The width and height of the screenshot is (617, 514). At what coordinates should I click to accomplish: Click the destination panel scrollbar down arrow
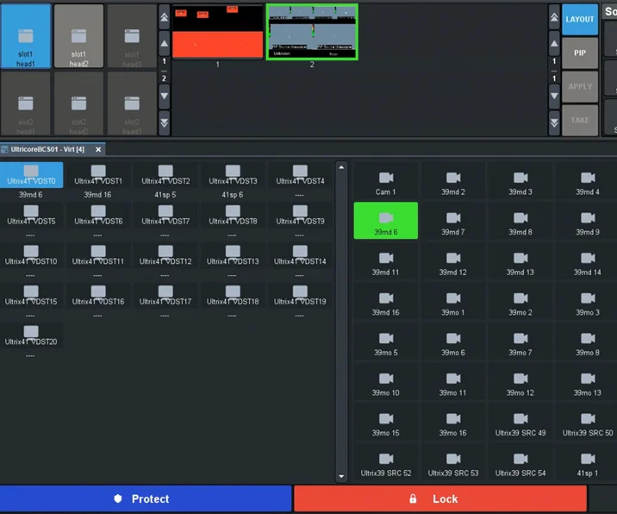tap(341, 476)
